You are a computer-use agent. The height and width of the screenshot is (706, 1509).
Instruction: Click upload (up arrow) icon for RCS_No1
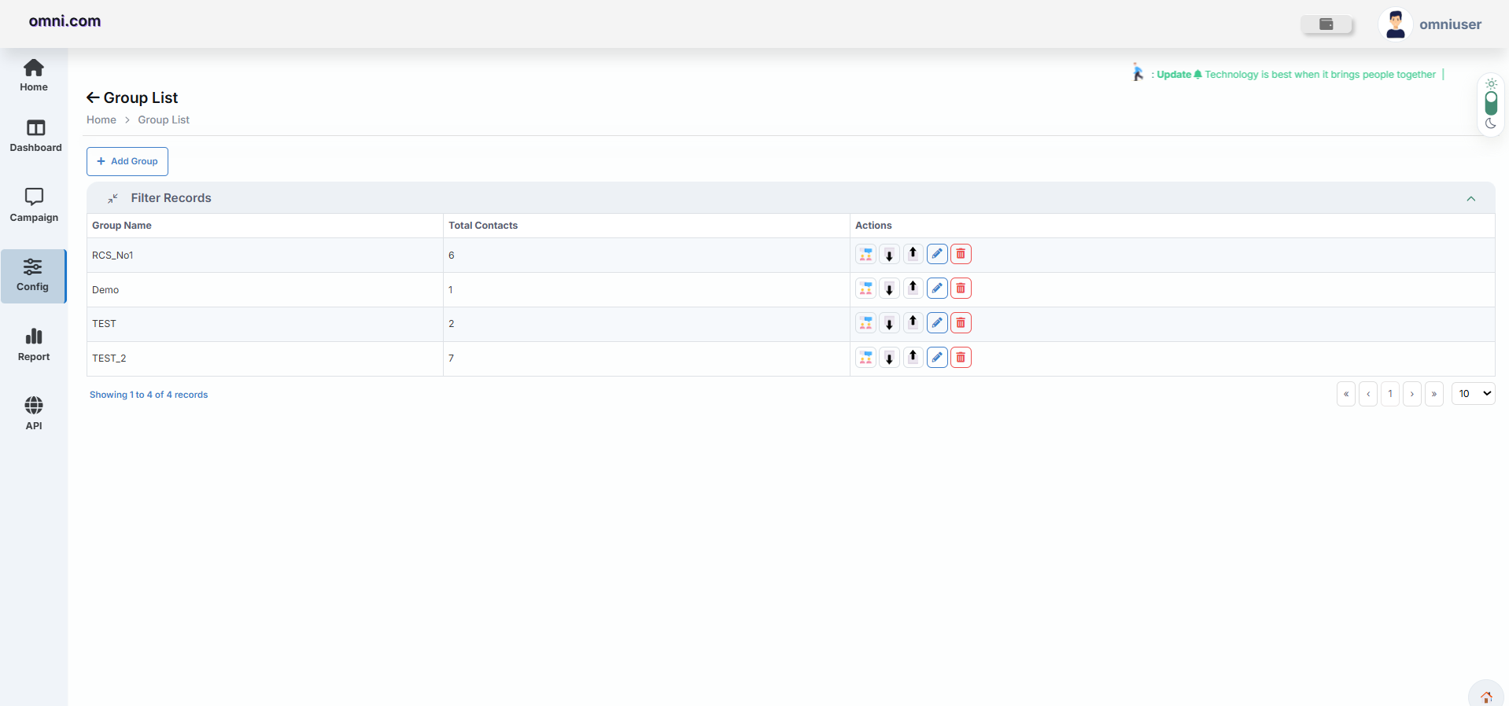click(913, 254)
